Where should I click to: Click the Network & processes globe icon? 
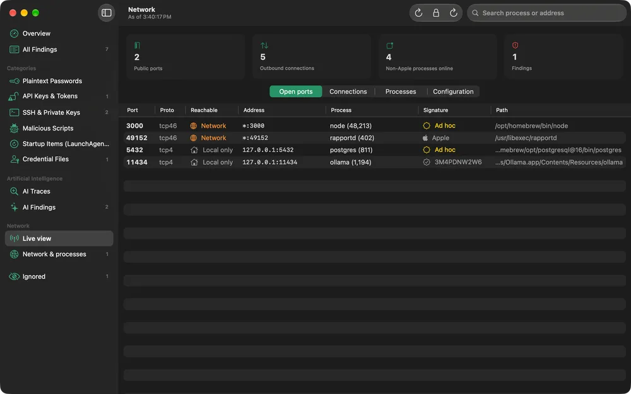[x=14, y=254]
